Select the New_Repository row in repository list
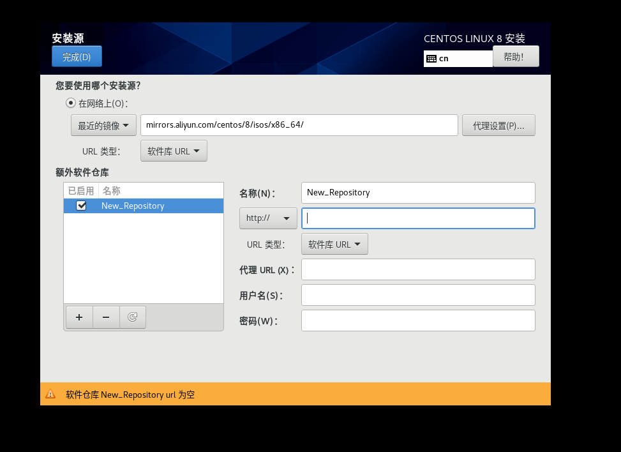 (144, 206)
